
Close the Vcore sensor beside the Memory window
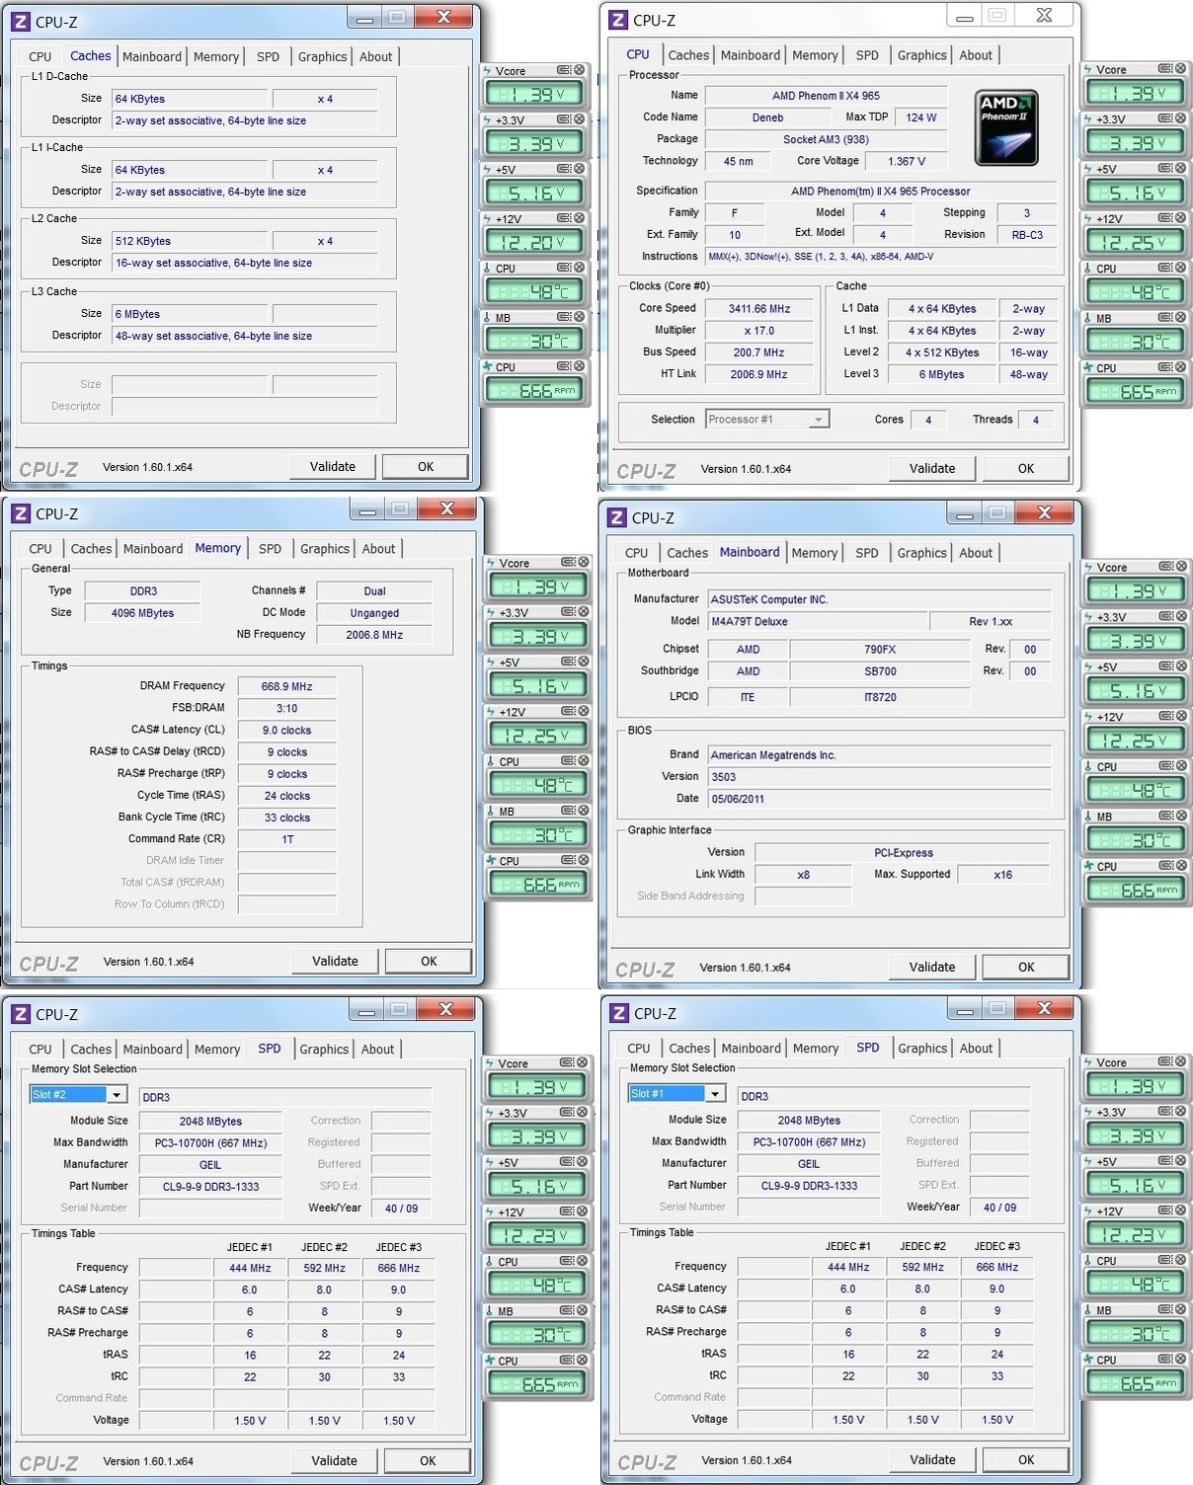tap(584, 562)
